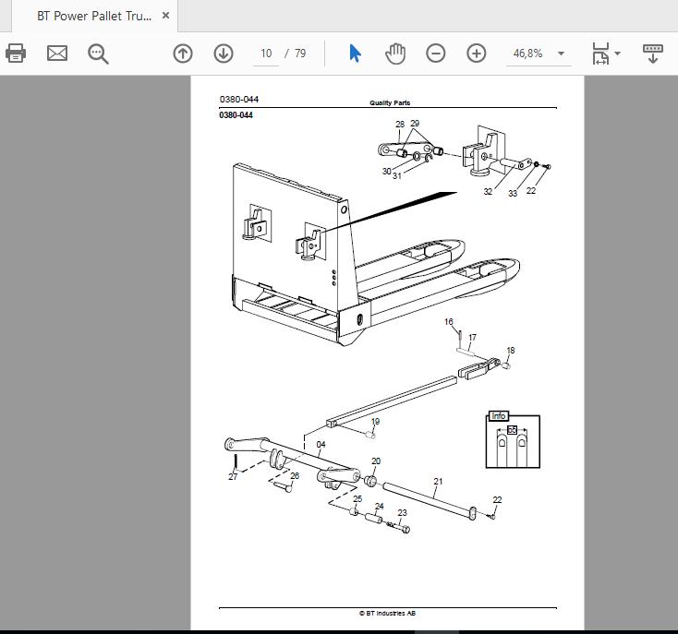
Task: Expand the zoom level dropdown arrow
Action: 562,54
